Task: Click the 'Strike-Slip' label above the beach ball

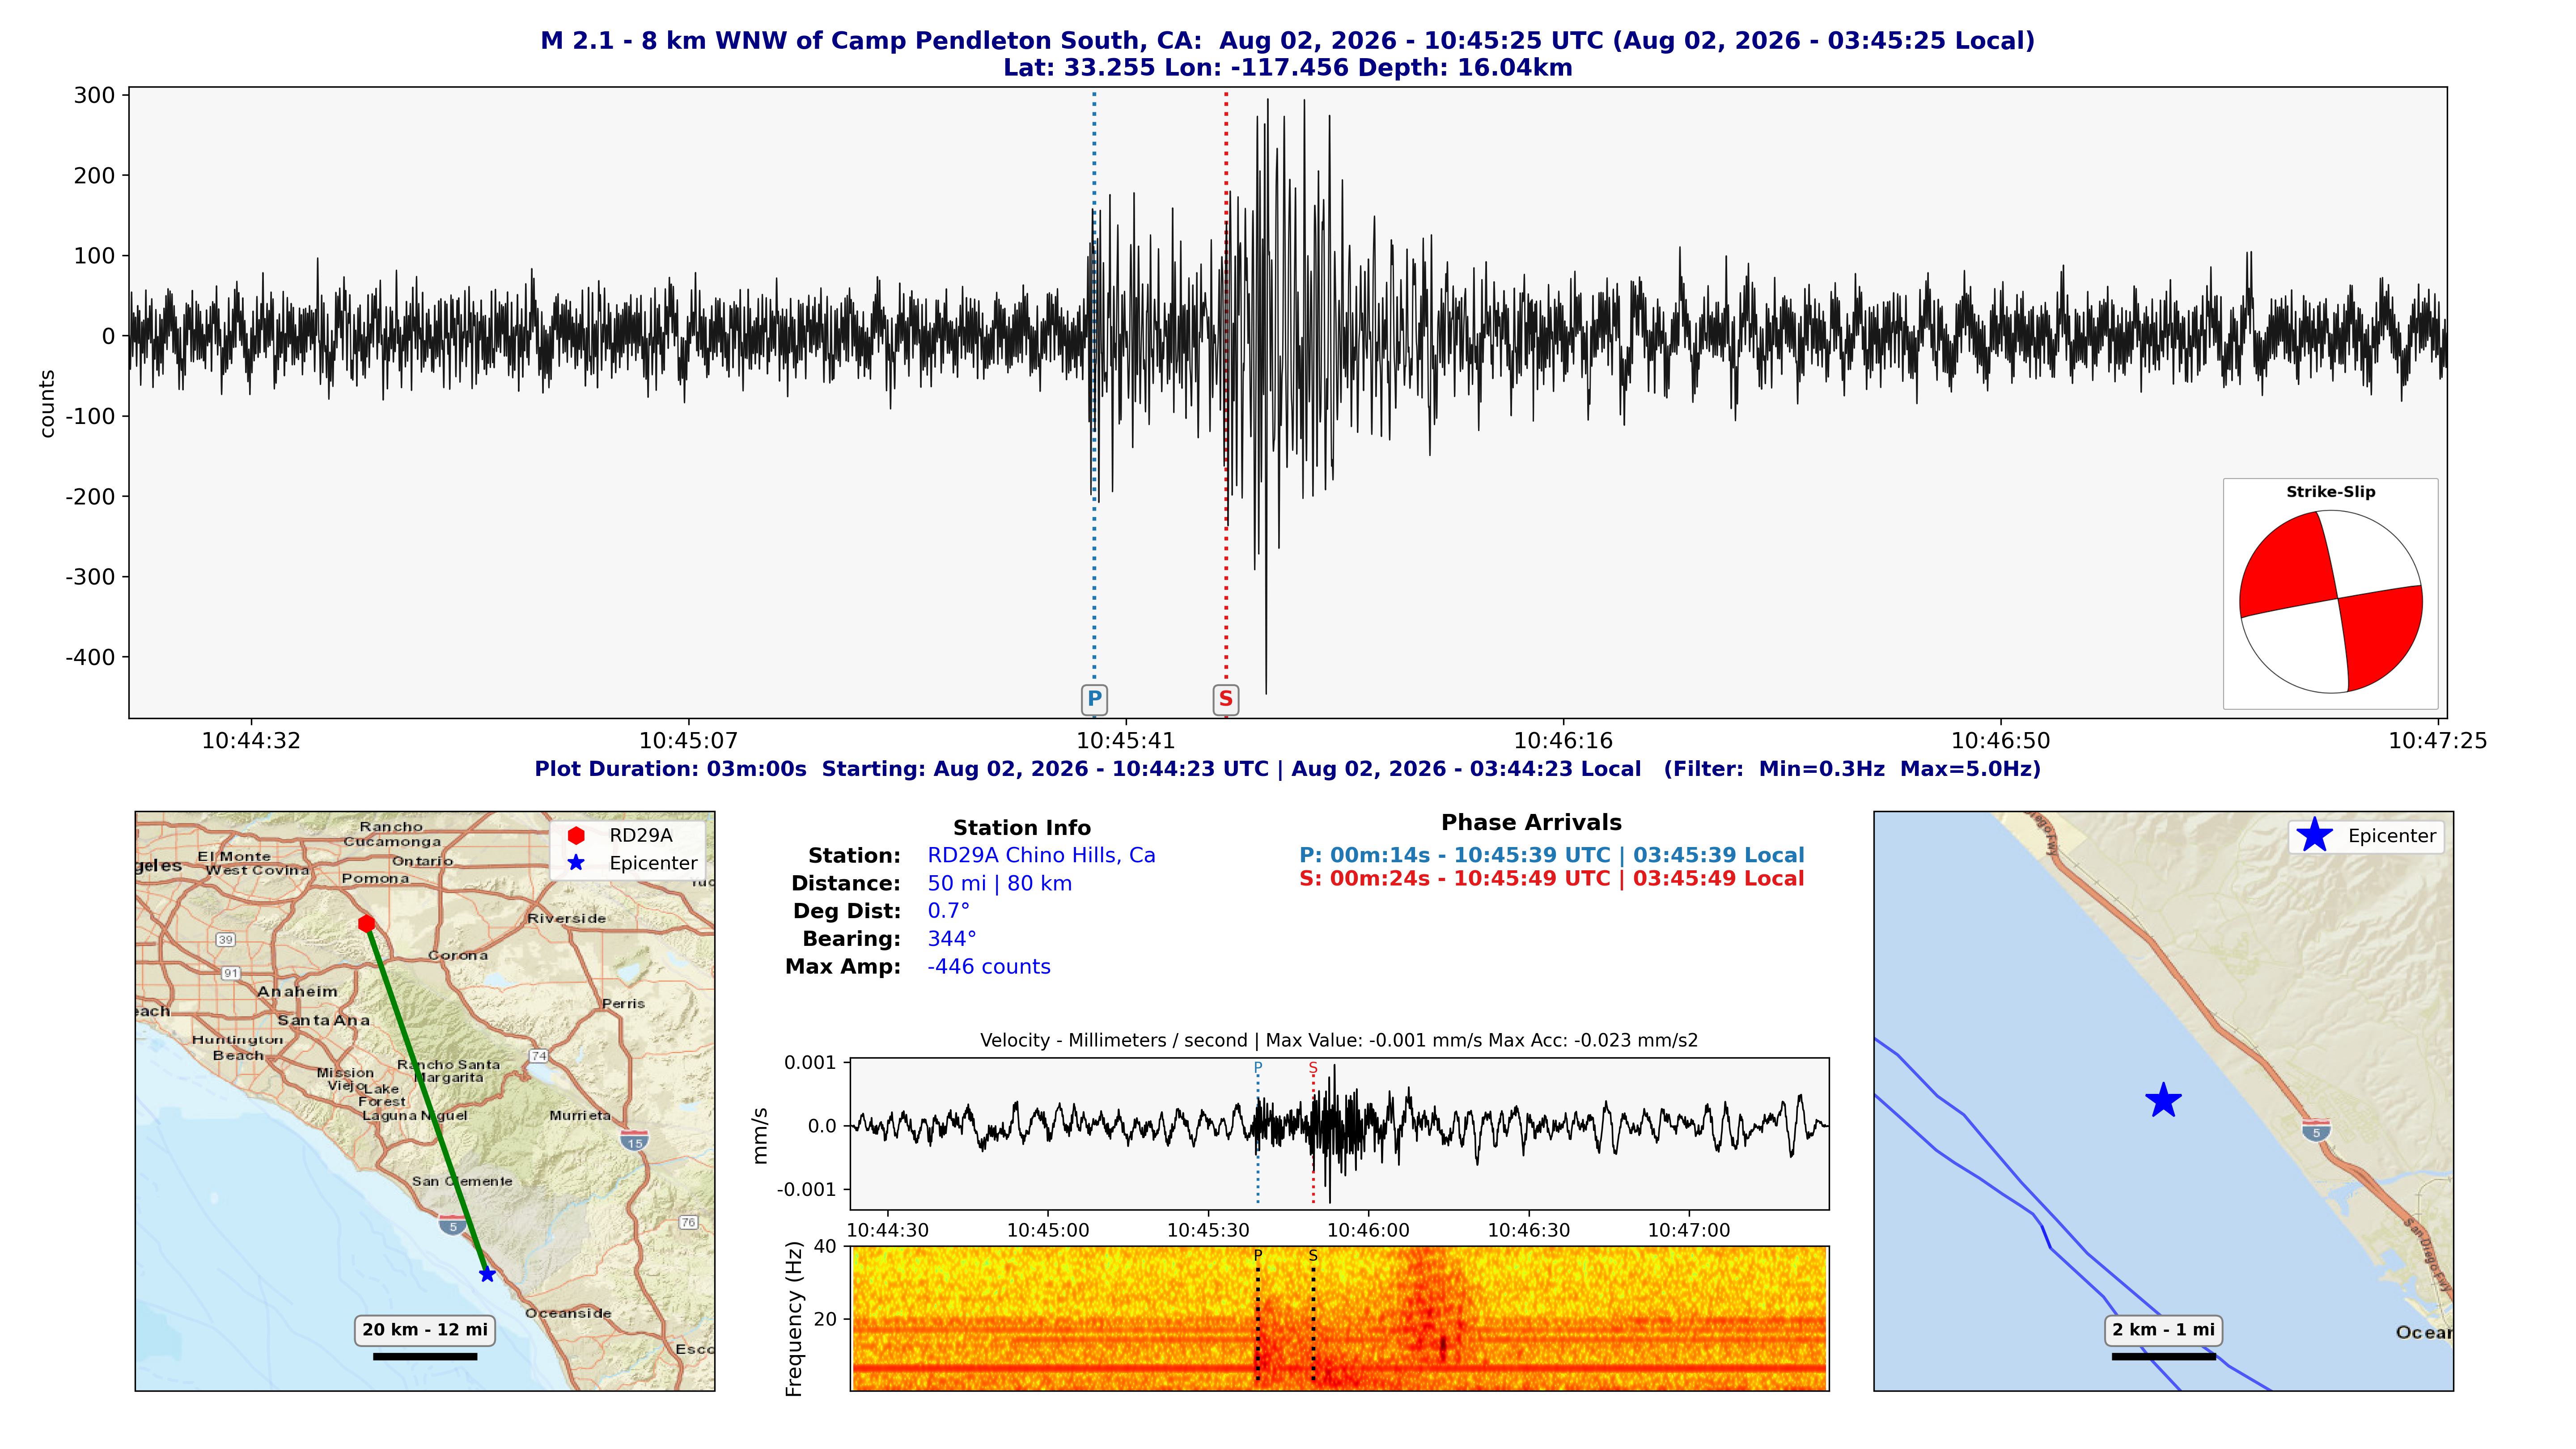Action: pos(2330,492)
